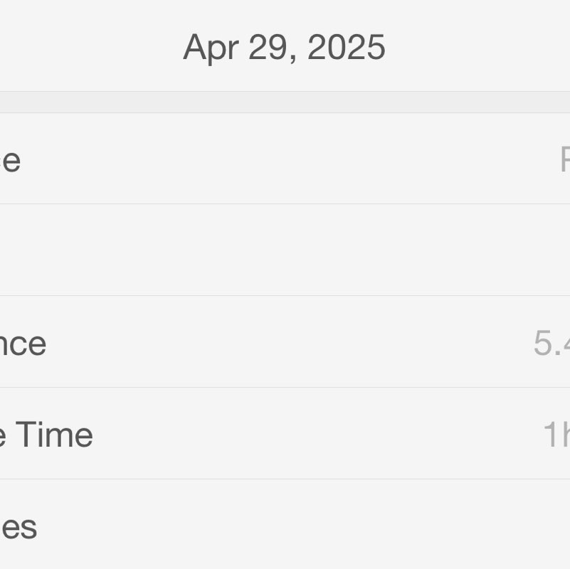
Task: Click the "1h" time value
Action: coord(556,435)
